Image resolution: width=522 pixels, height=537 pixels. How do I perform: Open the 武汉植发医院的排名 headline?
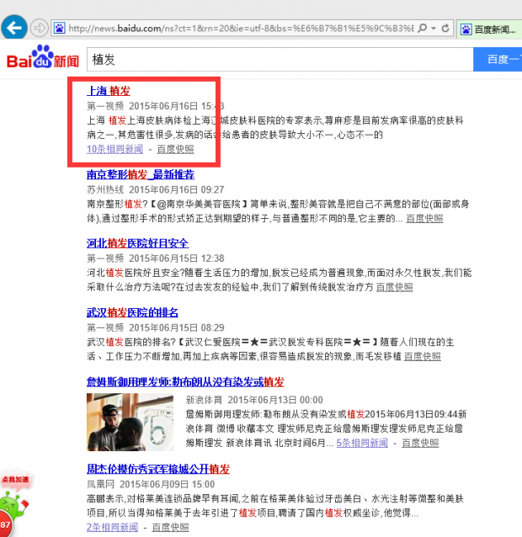132,312
